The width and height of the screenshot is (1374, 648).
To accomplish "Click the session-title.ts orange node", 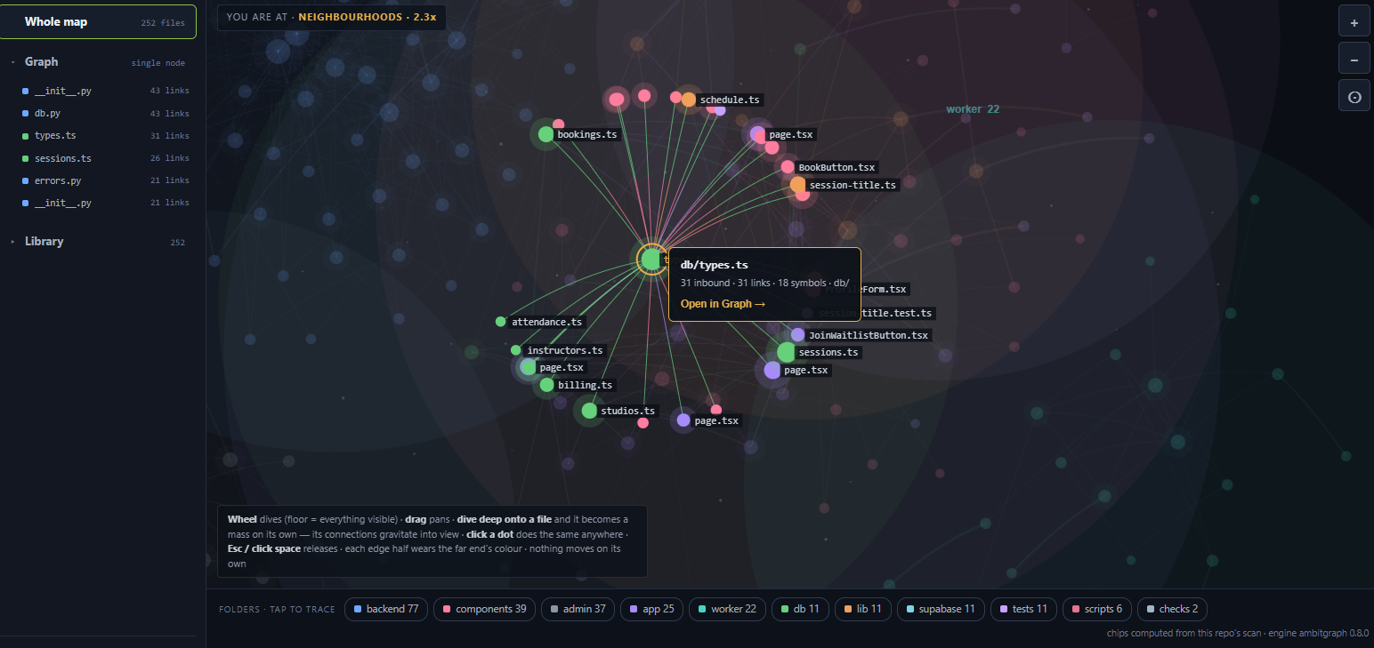I will (x=797, y=185).
